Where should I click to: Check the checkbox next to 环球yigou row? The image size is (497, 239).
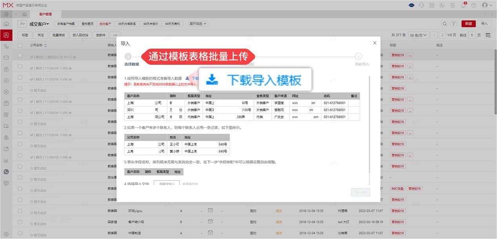[20, 211]
